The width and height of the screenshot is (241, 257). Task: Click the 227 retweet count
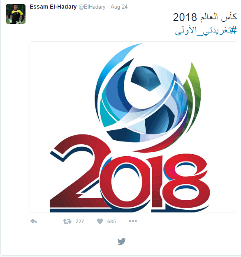click(x=80, y=222)
